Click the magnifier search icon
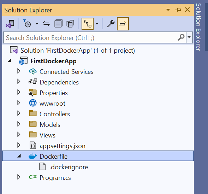Image resolution: width=208 pixels, height=194 pixels. 181,37
